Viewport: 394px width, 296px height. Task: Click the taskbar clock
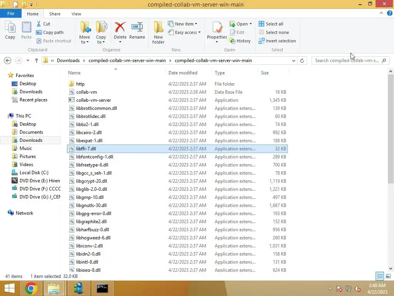coord(377,289)
